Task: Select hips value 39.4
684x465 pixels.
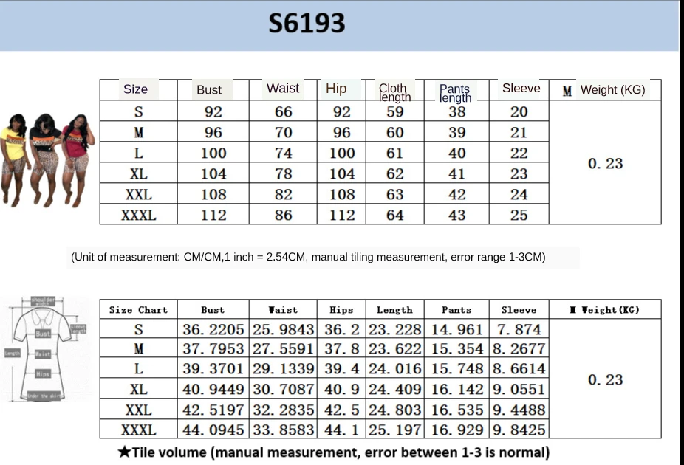Action: (341, 369)
